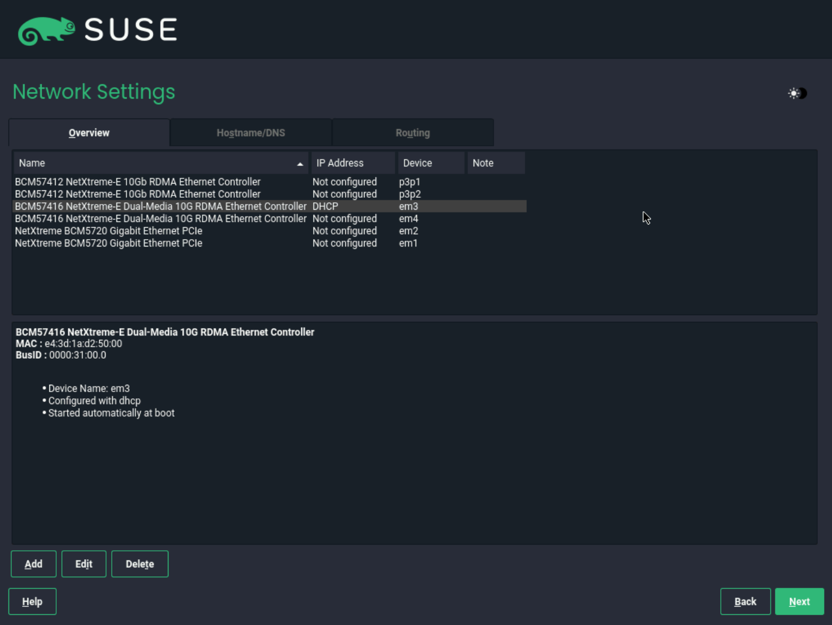Proceed by clicking Next

[799, 601]
